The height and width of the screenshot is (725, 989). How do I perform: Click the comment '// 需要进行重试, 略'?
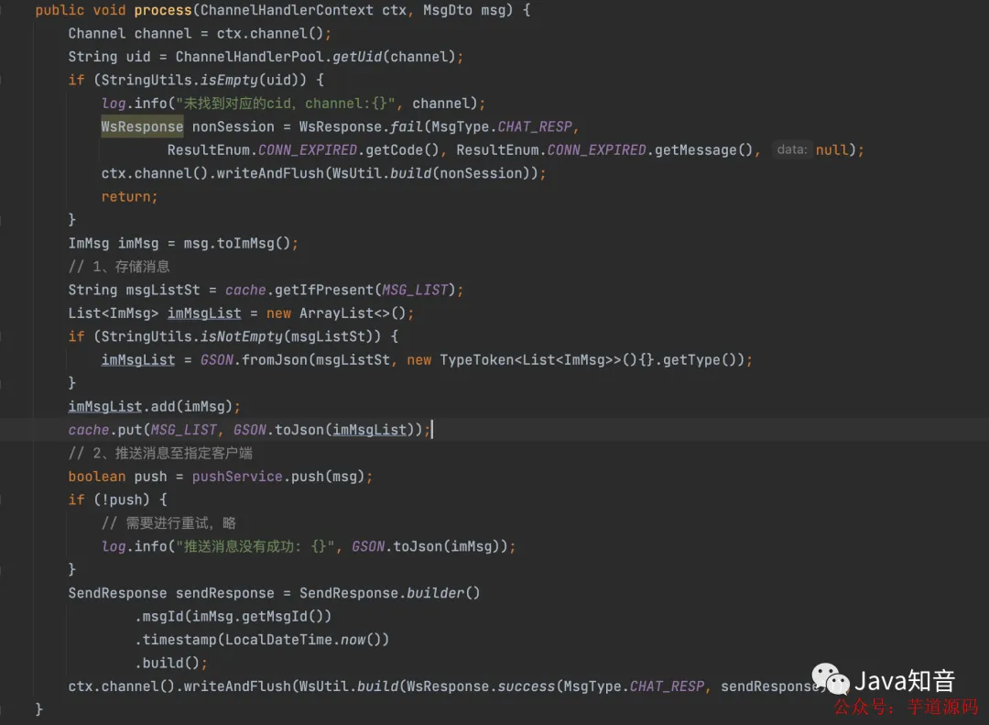click(168, 523)
